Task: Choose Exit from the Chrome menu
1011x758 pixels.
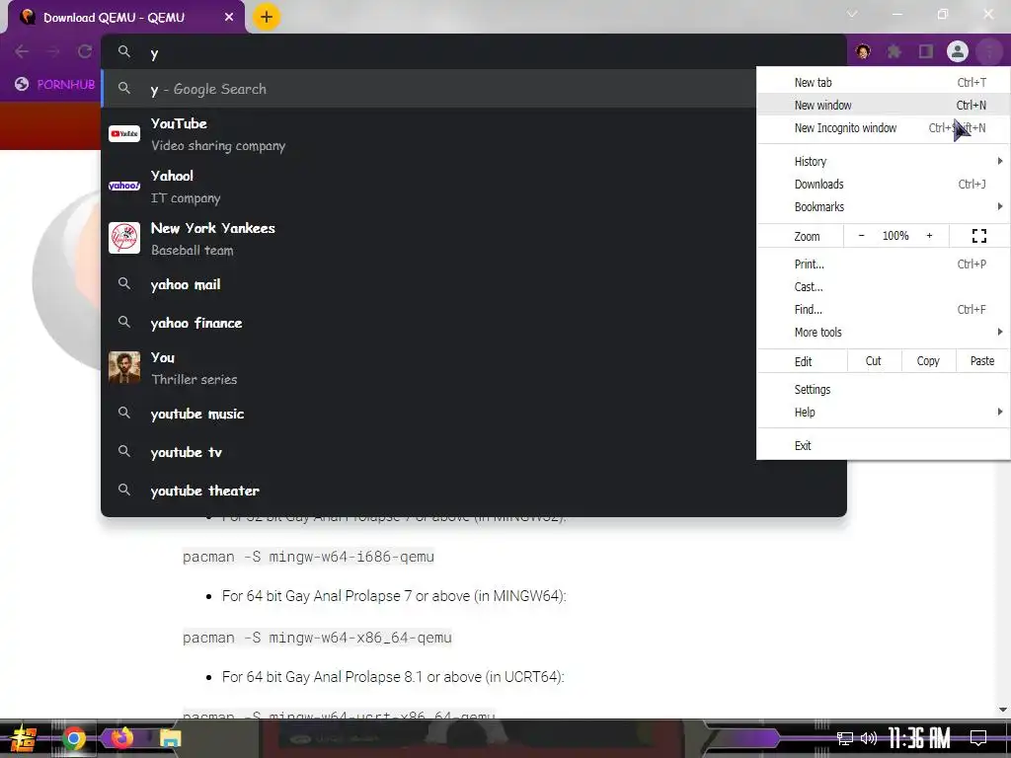Action: coord(884,445)
